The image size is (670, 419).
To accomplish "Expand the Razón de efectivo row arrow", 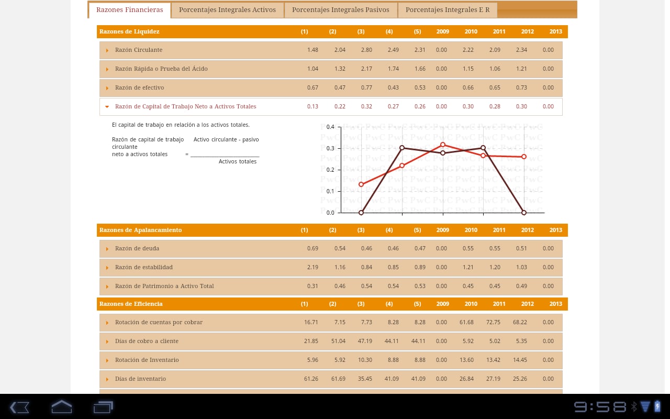I will coord(107,88).
